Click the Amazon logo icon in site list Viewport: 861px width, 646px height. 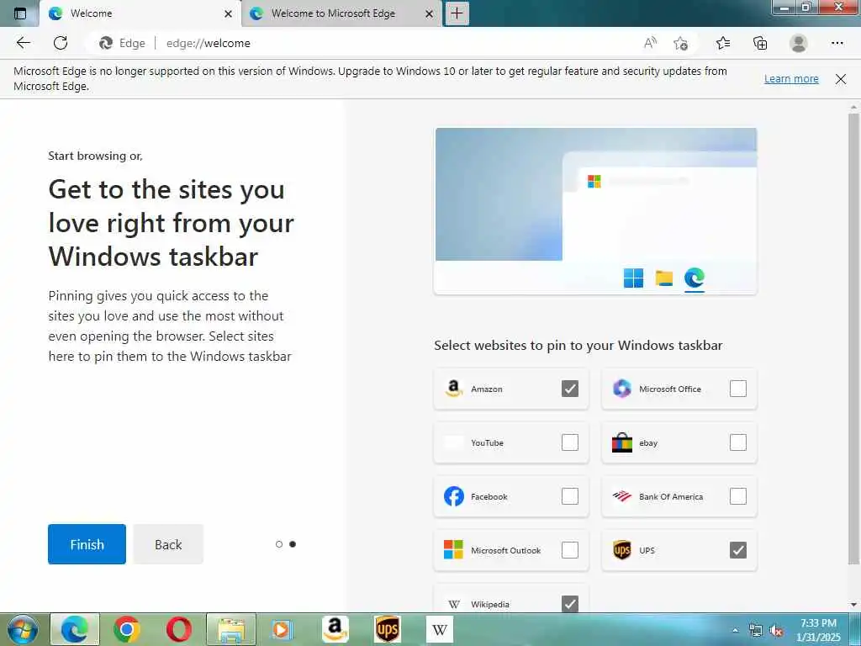[x=453, y=389]
